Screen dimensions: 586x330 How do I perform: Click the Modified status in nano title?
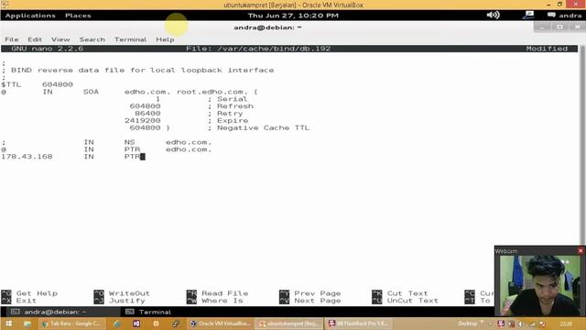[547, 49]
